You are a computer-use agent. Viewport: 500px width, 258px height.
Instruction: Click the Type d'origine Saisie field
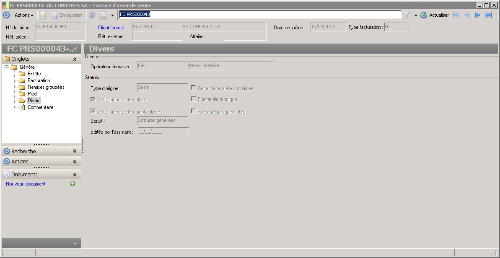click(162, 88)
